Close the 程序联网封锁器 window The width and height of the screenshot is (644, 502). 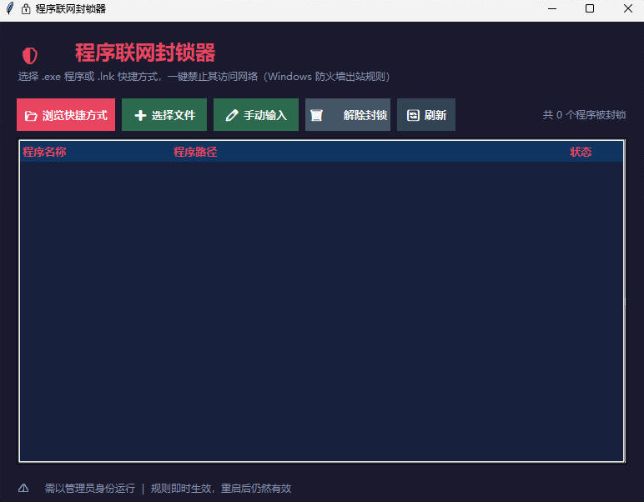tap(627, 8)
